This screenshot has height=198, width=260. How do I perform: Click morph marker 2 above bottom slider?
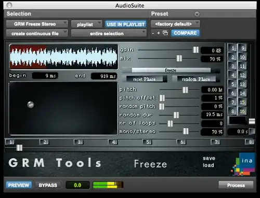click(44, 142)
